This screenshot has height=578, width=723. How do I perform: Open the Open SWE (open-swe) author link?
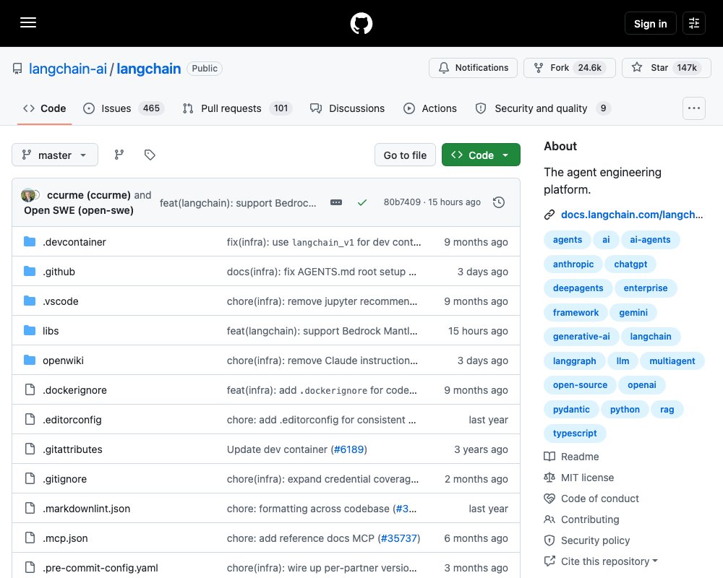(79, 210)
